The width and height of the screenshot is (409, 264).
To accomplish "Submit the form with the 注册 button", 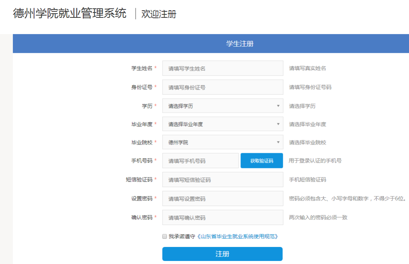I will coord(222,254).
